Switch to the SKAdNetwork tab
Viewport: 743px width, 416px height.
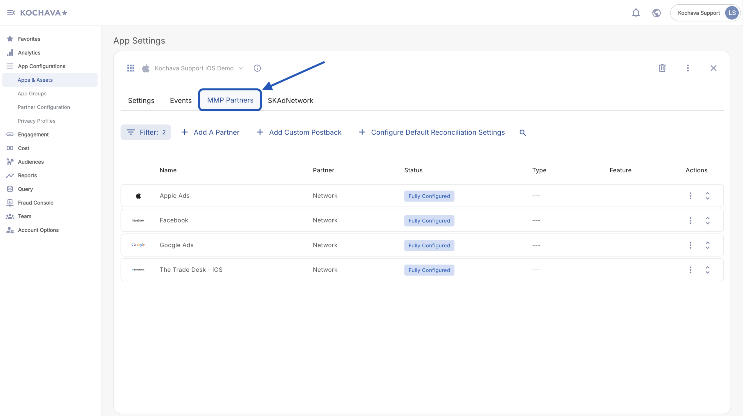tap(290, 101)
